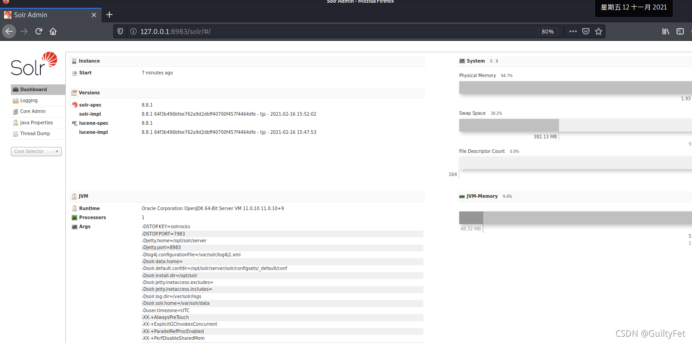Image resolution: width=692 pixels, height=343 pixels.
Task: Click the '-DSTOP.KEY=solrrocks' argument
Action: point(166,226)
